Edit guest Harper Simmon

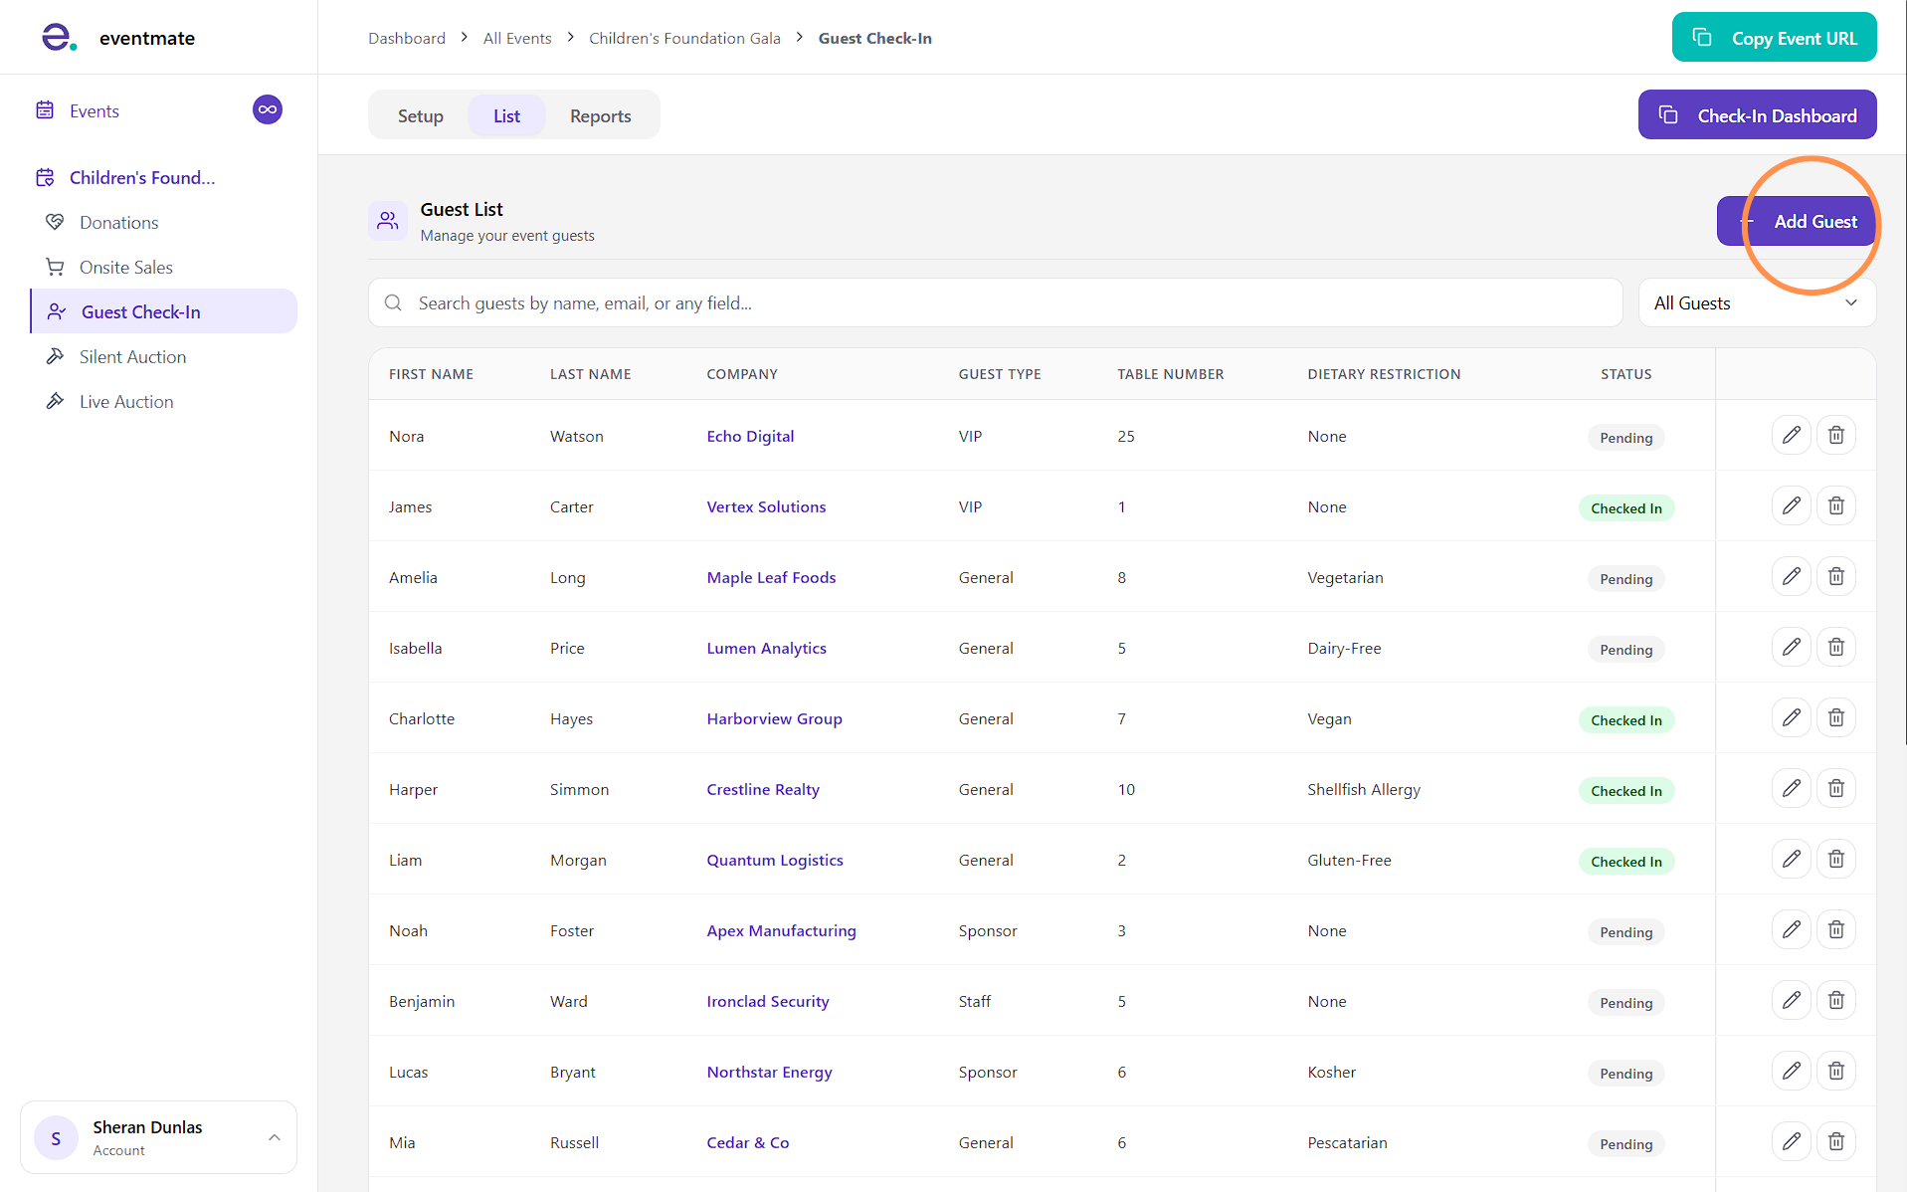[x=1791, y=788]
